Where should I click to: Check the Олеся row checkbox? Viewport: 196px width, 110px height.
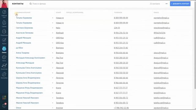[x=13, y=108]
